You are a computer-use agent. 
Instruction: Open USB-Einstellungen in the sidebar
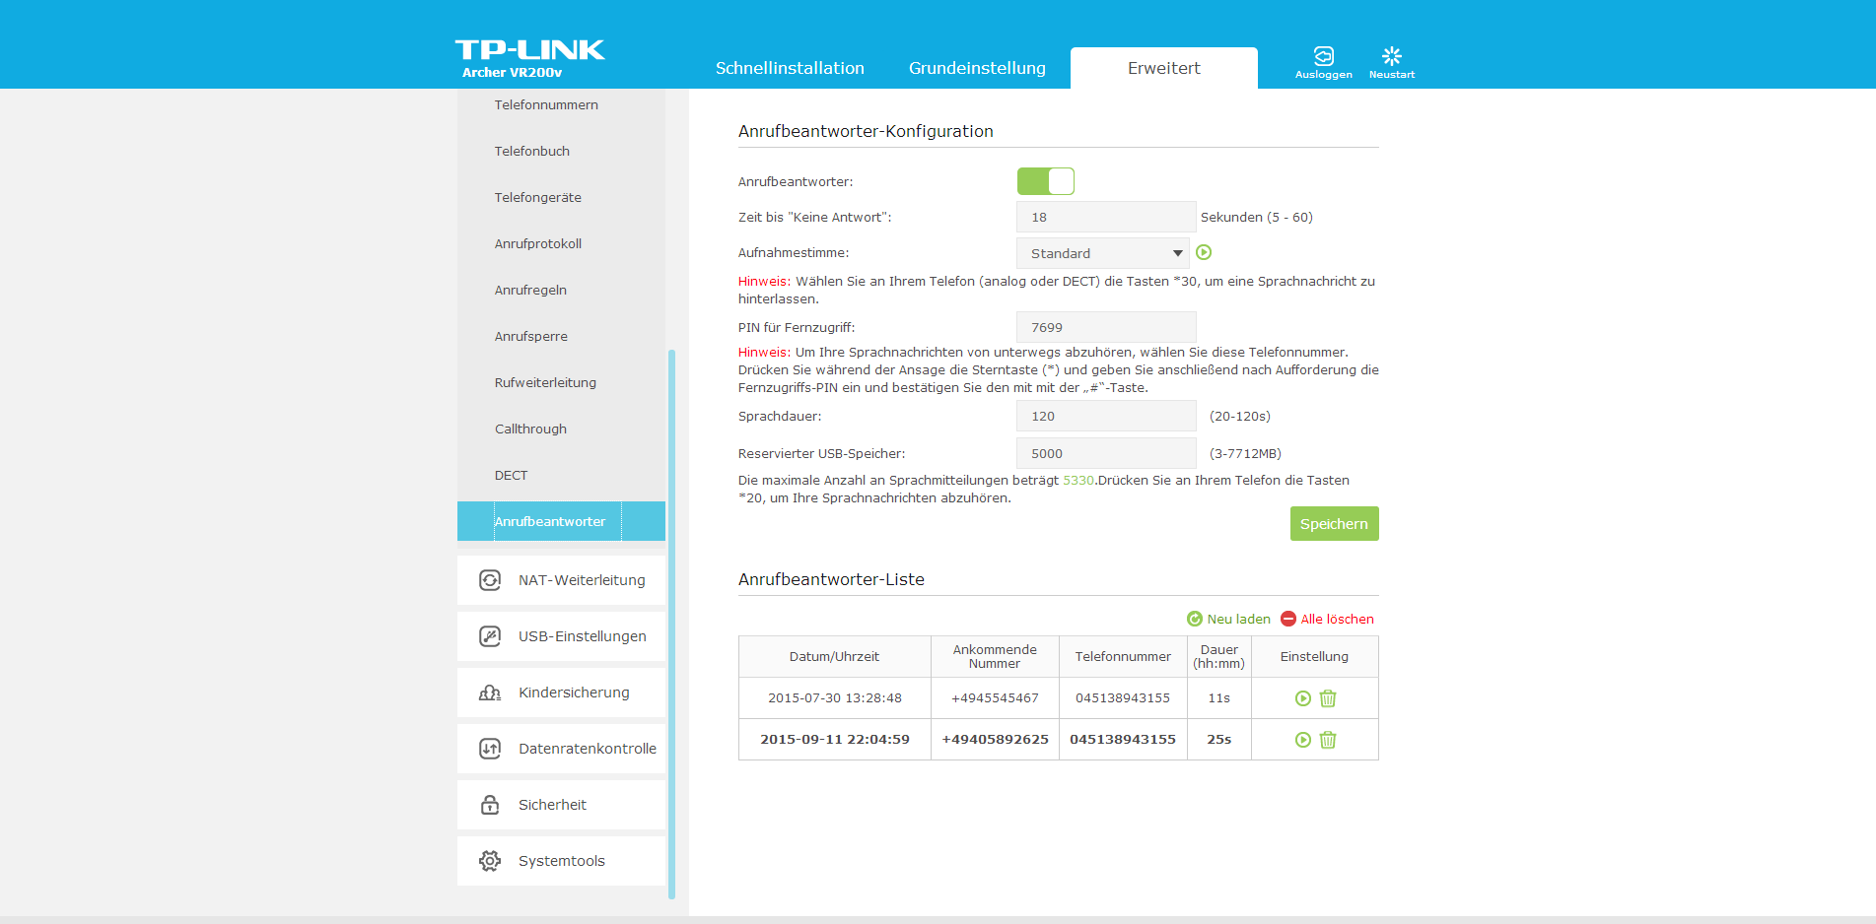[582, 636]
